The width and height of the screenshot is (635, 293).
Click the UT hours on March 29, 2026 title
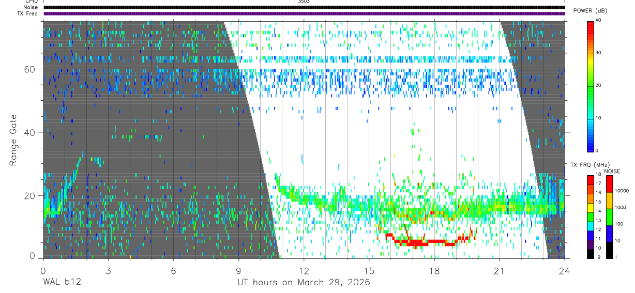(304, 283)
